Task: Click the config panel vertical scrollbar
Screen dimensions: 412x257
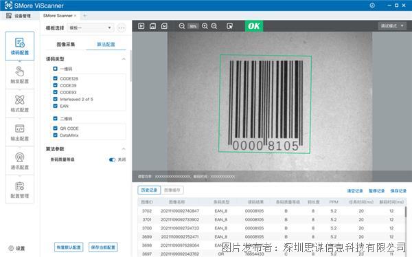Action: click(131, 66)
